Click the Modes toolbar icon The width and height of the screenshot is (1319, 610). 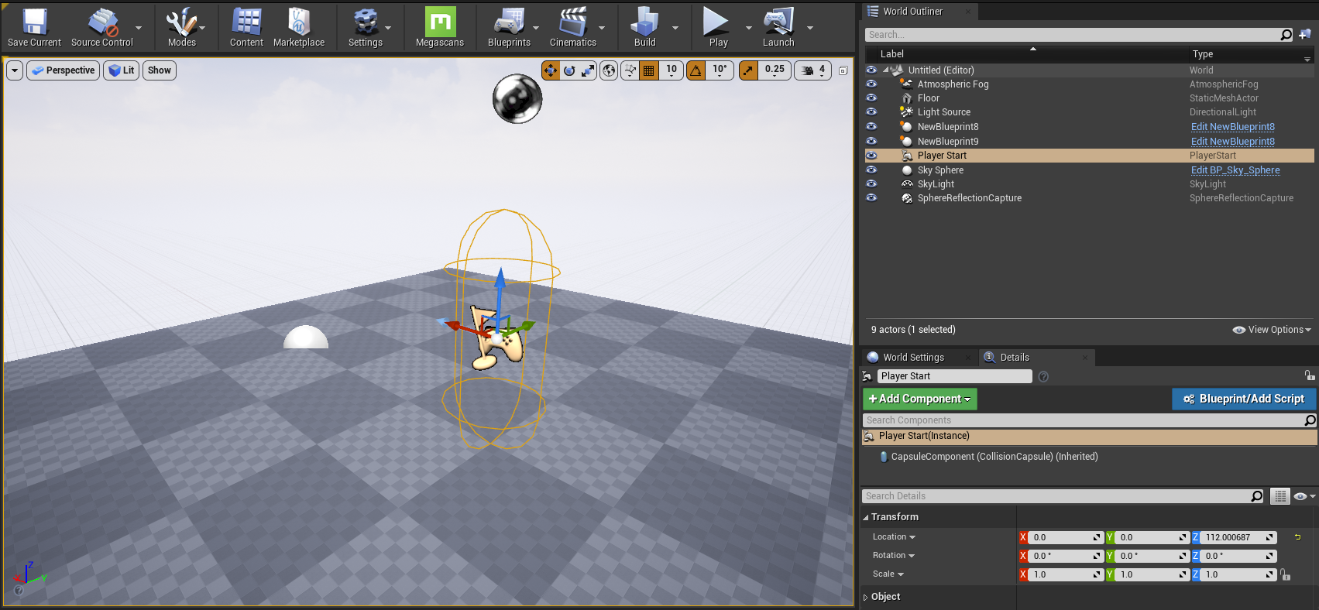(x=182, y=27)
